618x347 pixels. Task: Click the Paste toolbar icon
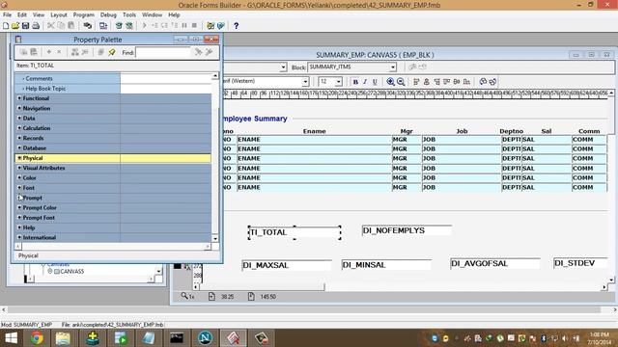(71, 26)
